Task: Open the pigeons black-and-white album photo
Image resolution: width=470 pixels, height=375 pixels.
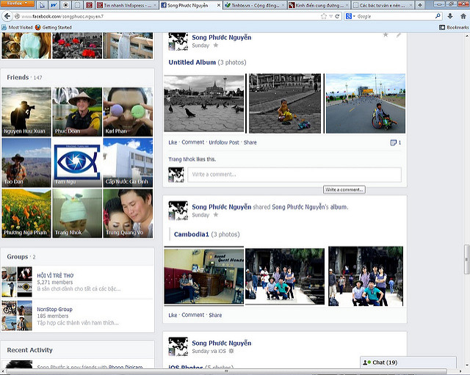Action: [x=204, y=103]
